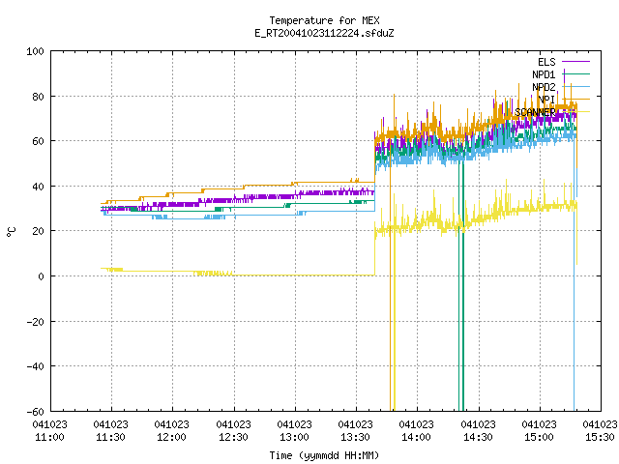Click the green NPD1 legend line sample
Screen dimensions: 619x464
tap(575, 73)
